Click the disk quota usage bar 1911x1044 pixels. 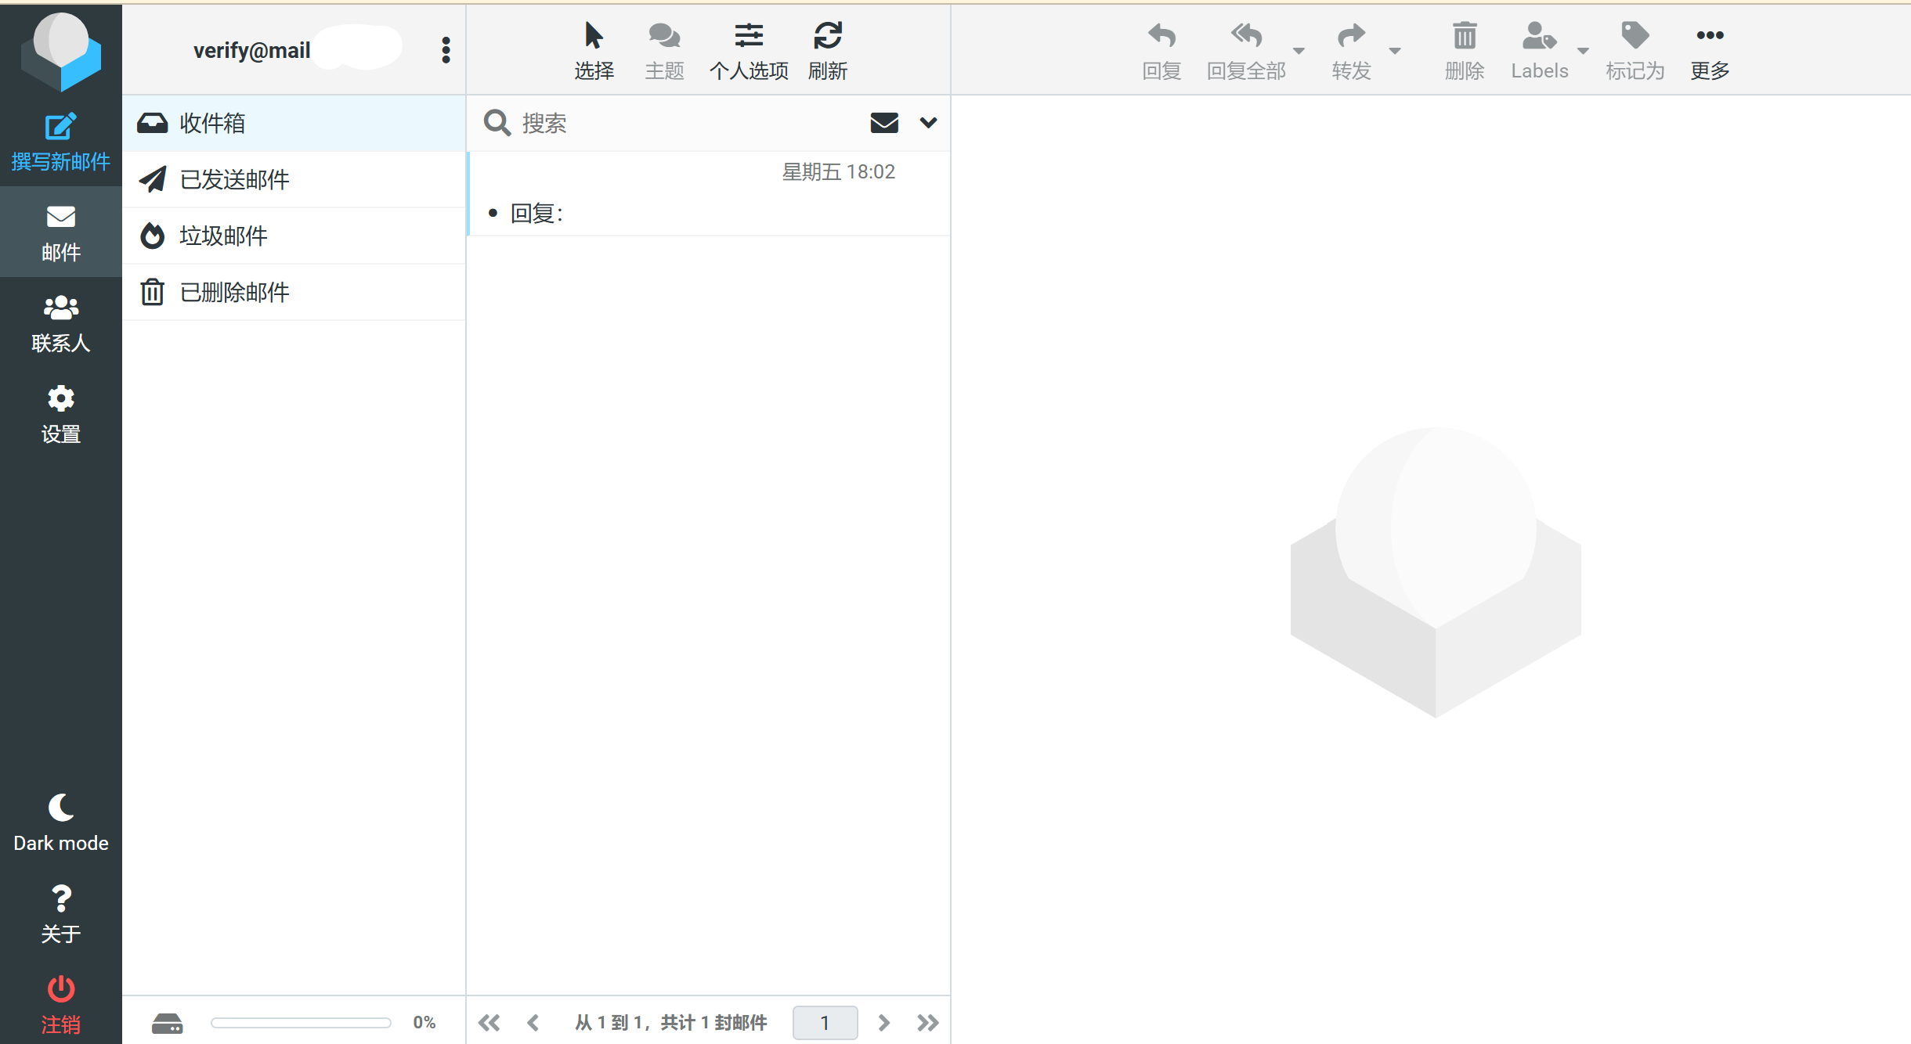(x=301, y=1022)
